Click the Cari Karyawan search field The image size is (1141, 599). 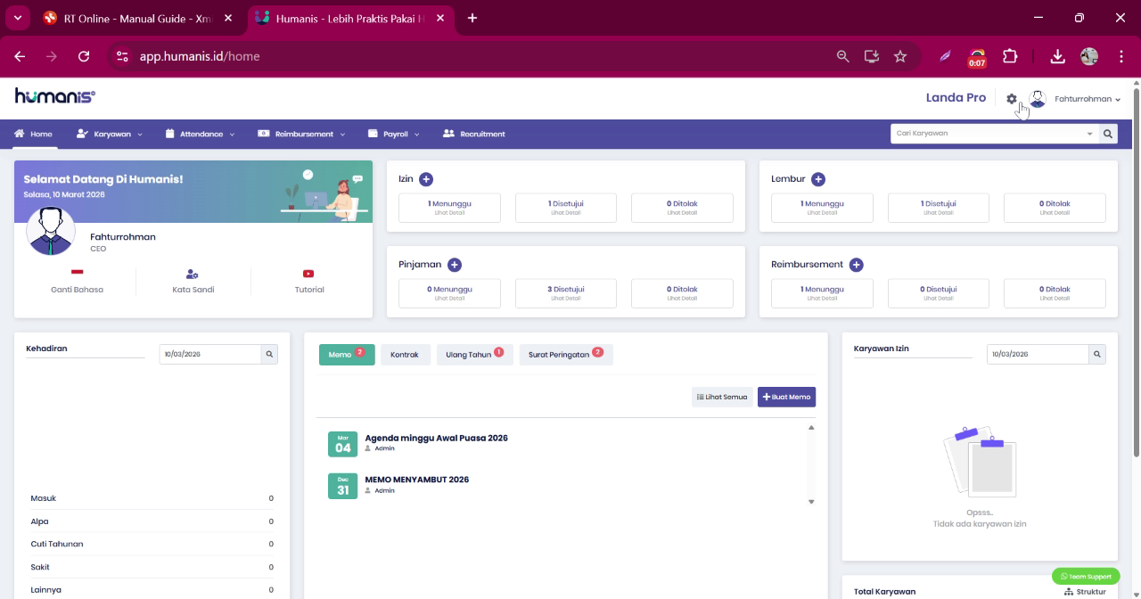(986, 134)
